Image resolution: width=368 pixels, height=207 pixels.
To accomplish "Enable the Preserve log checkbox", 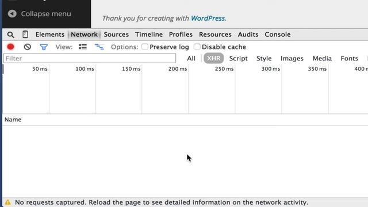I will (x=145, y=47).
